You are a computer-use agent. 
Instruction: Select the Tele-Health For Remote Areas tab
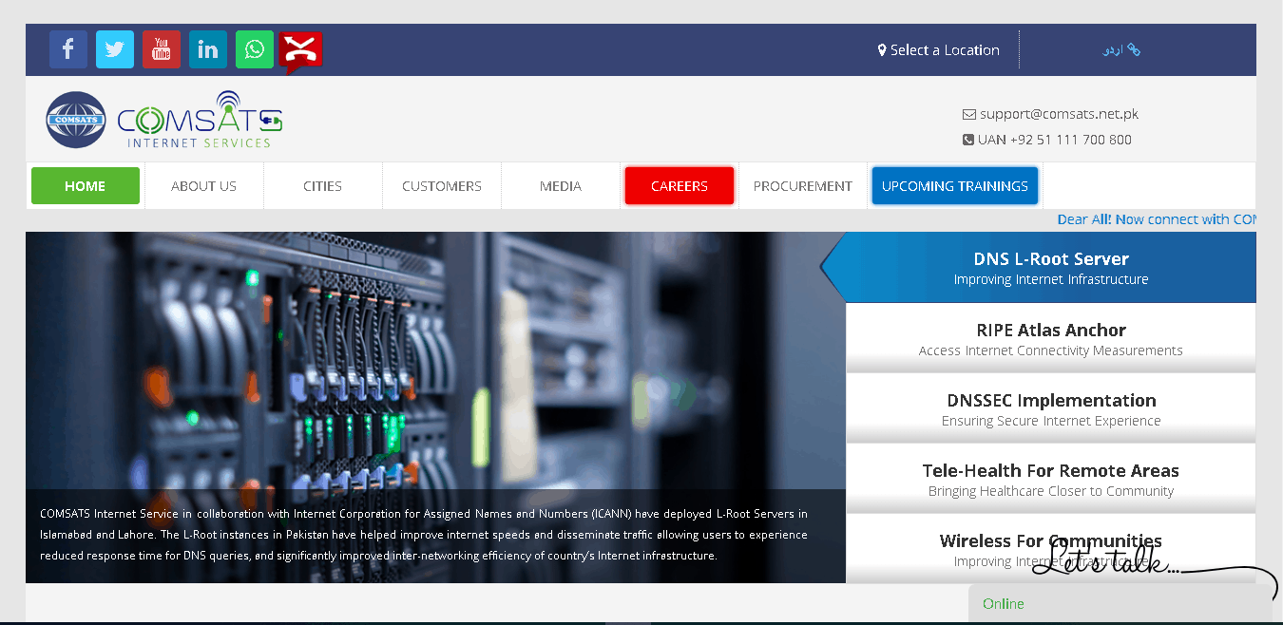(x=1051, y=479)
